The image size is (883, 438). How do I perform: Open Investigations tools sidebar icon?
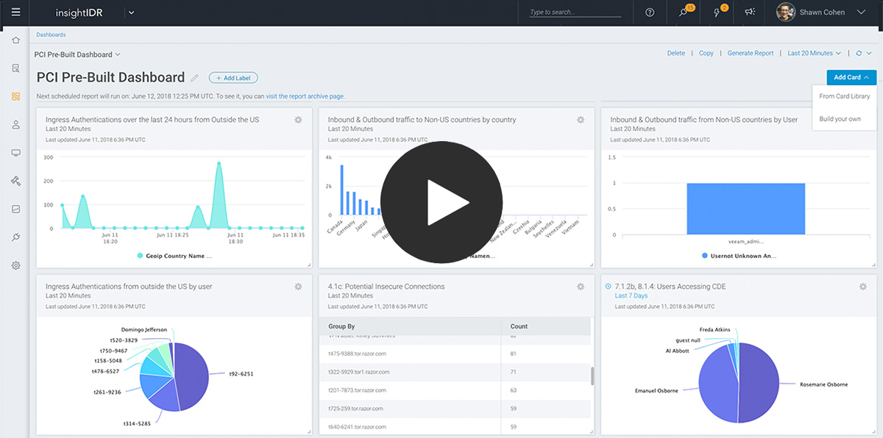[15, 181]
